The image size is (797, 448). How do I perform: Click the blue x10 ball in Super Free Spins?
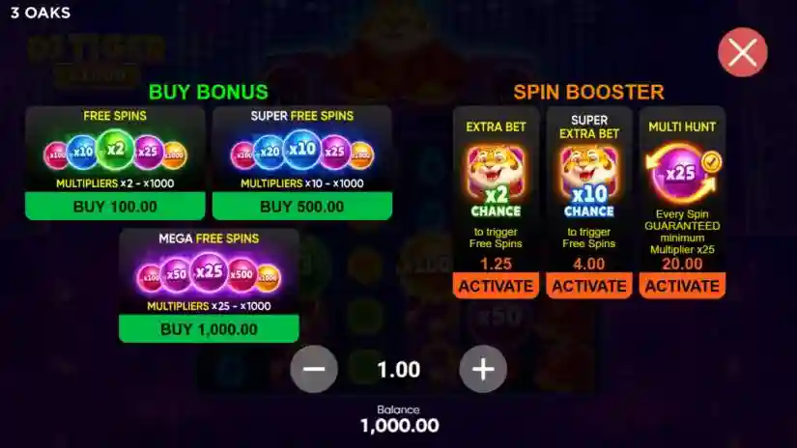point(302,149)
